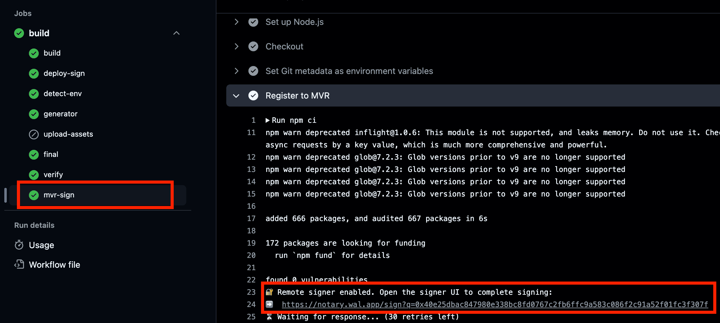Screen dimensions: 720x323
Task: Click the 'Jobs' sidebar heading
Action: click(23, 13)
